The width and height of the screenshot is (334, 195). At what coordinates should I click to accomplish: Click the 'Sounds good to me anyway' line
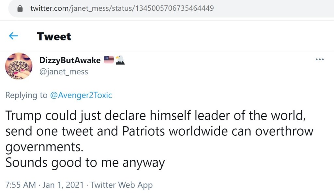click(x=85, y=162)
